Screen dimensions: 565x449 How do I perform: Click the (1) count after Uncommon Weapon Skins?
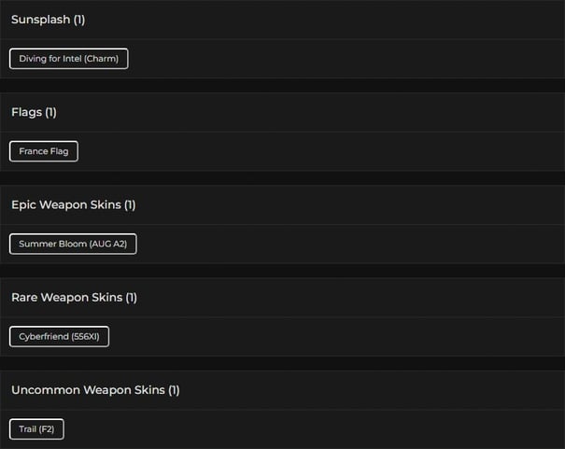(x=174, y=389)
